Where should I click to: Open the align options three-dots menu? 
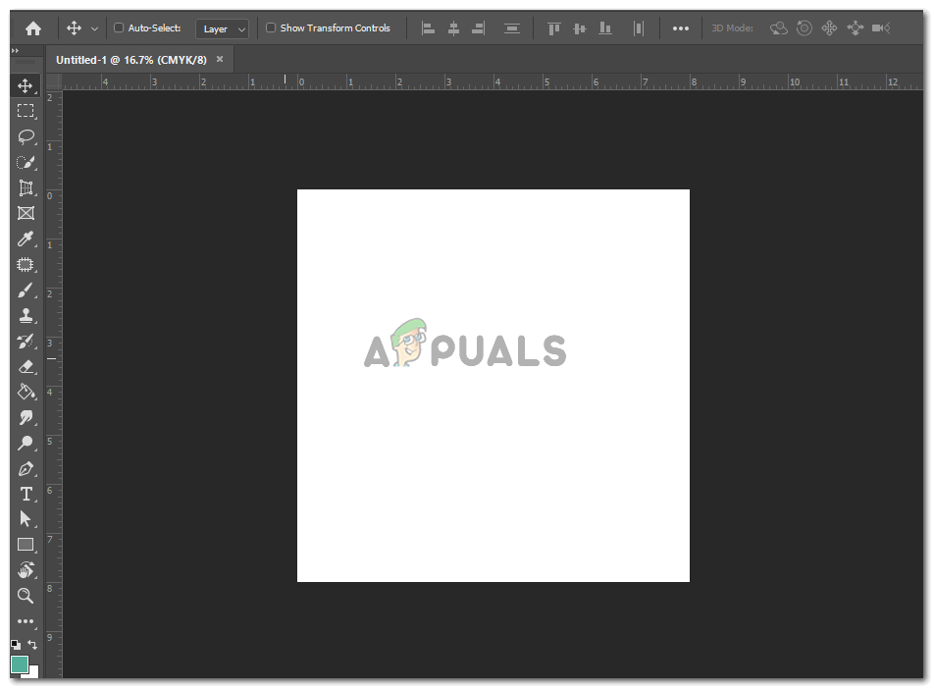point(680,28)
